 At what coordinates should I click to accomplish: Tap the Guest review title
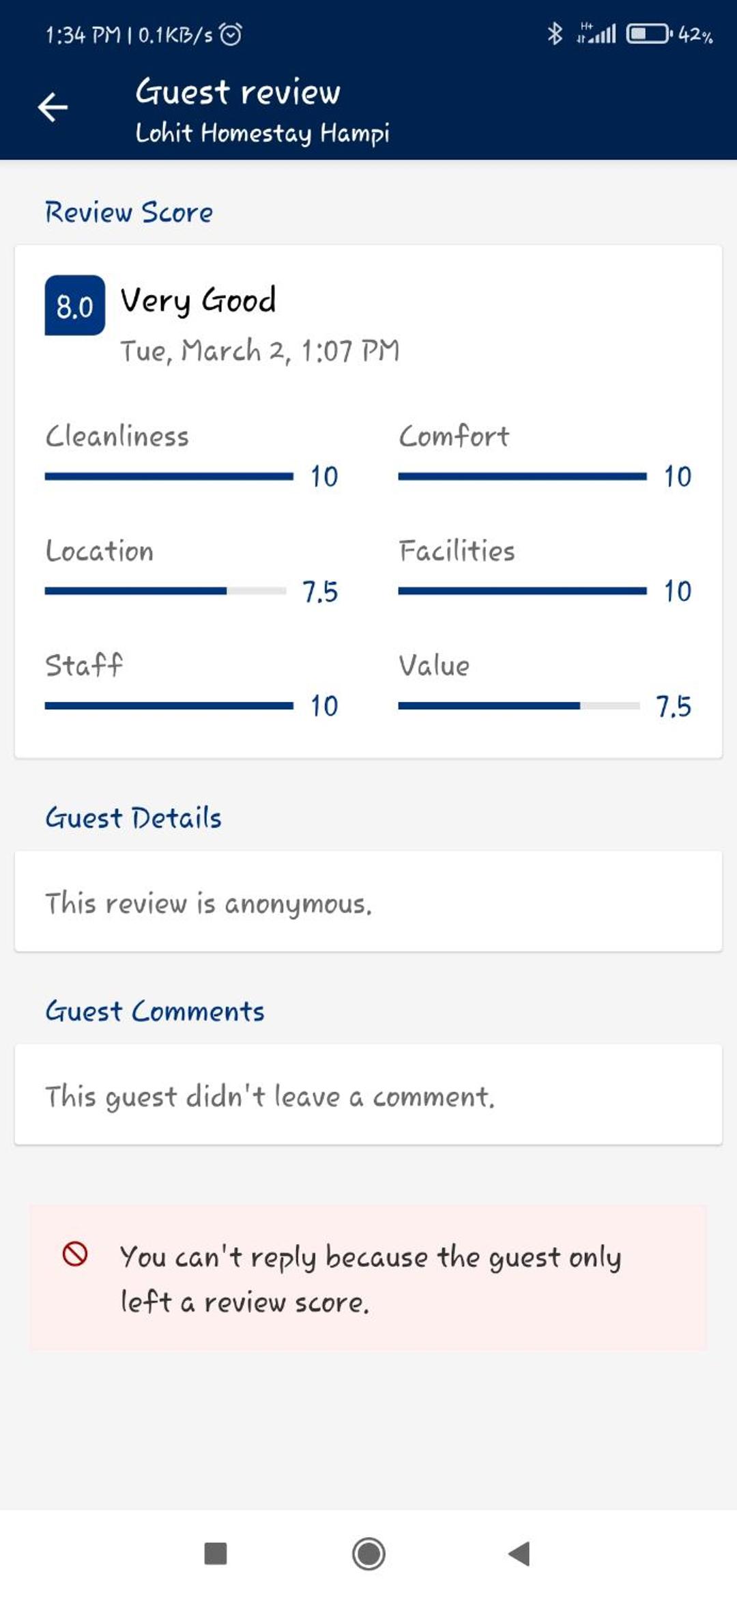tap(237, 92)
